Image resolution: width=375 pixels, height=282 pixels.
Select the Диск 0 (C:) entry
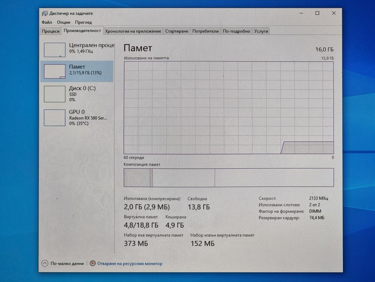[77, 94]
